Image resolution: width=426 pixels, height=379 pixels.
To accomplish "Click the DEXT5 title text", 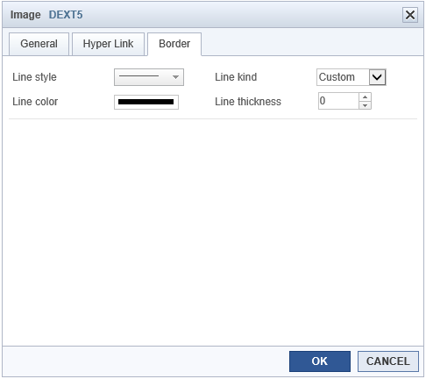I will click(66, 15).
